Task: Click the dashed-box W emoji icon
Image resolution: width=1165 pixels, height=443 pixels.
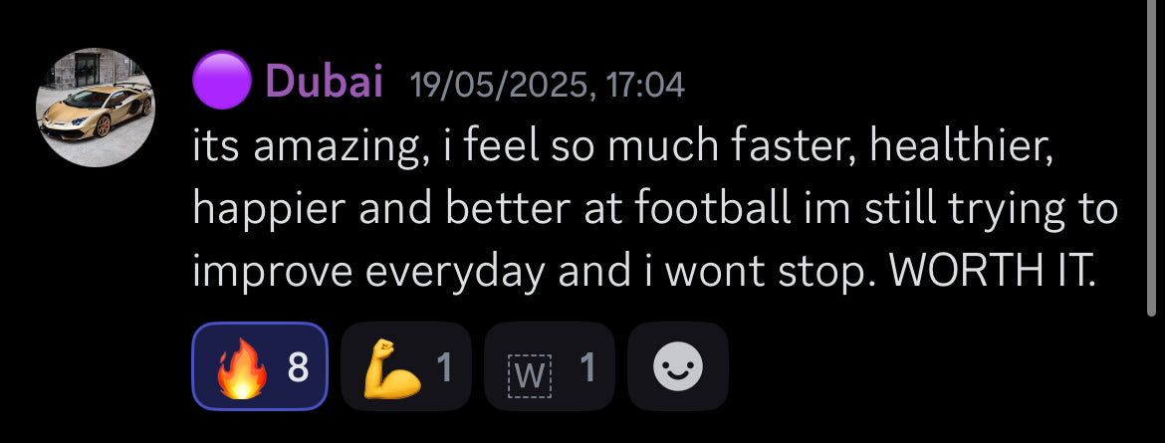Action: pyautogui.click(x=528, y=371)
